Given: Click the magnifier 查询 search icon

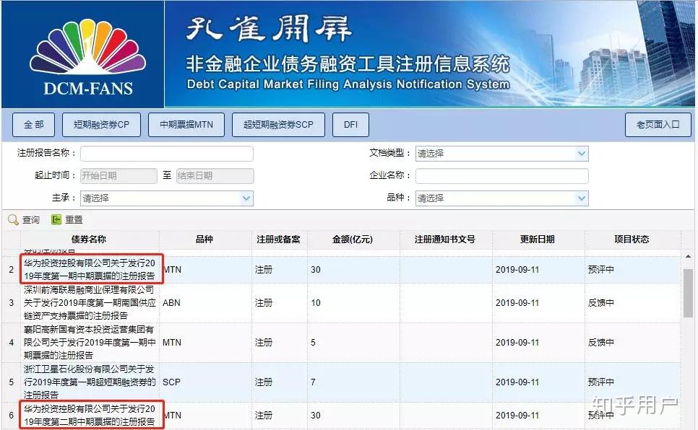Looking at the screenshot, I should (x=13, y=219).
